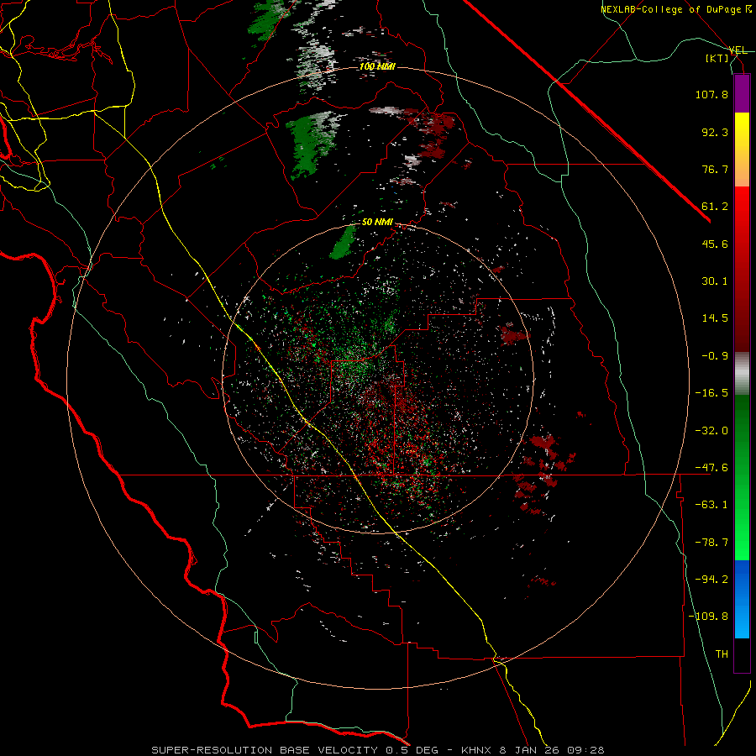Click the VEL legend title

(738, 50)
